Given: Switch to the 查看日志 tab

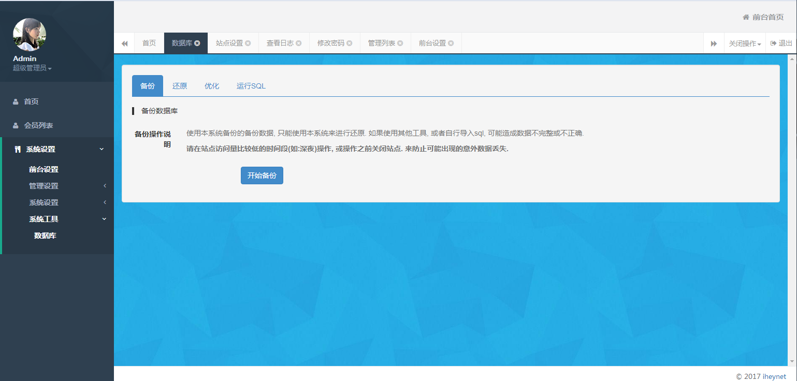Looking at the screenshot, I should pyautogui.click(x=280, y=43).
